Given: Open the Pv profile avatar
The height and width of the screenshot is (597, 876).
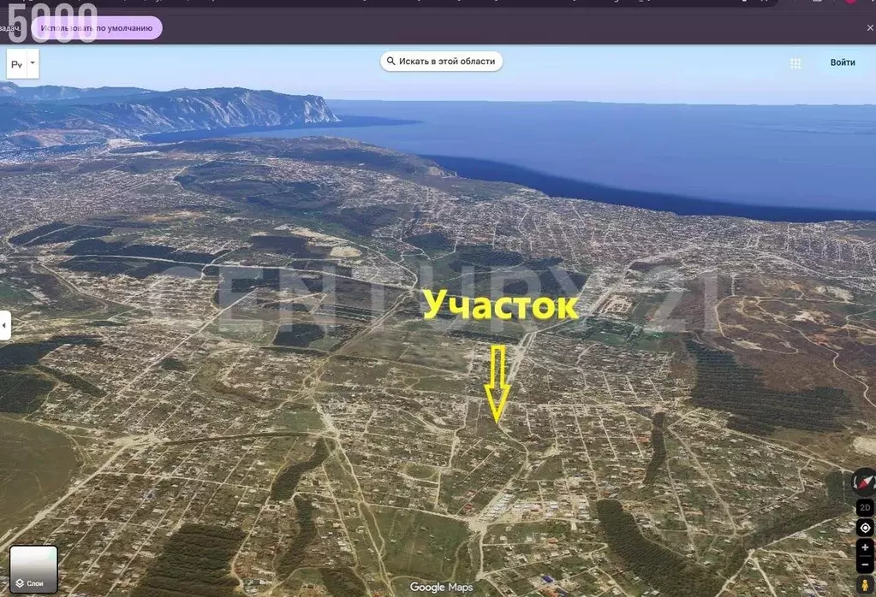Looking at the screenshot, I should [x=15, y=62].
